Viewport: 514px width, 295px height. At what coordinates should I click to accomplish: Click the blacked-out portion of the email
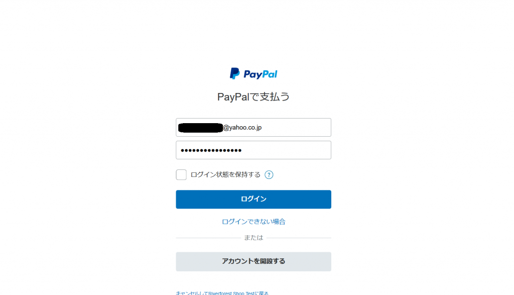200,128
